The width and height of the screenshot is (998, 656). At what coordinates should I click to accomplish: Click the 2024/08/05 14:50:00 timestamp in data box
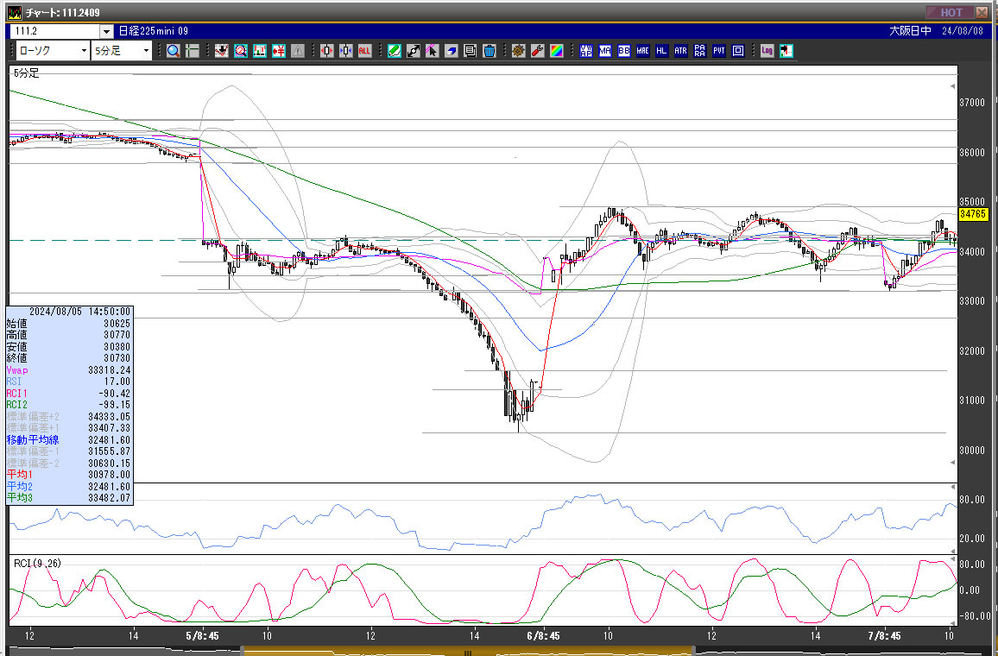point(79,312)
